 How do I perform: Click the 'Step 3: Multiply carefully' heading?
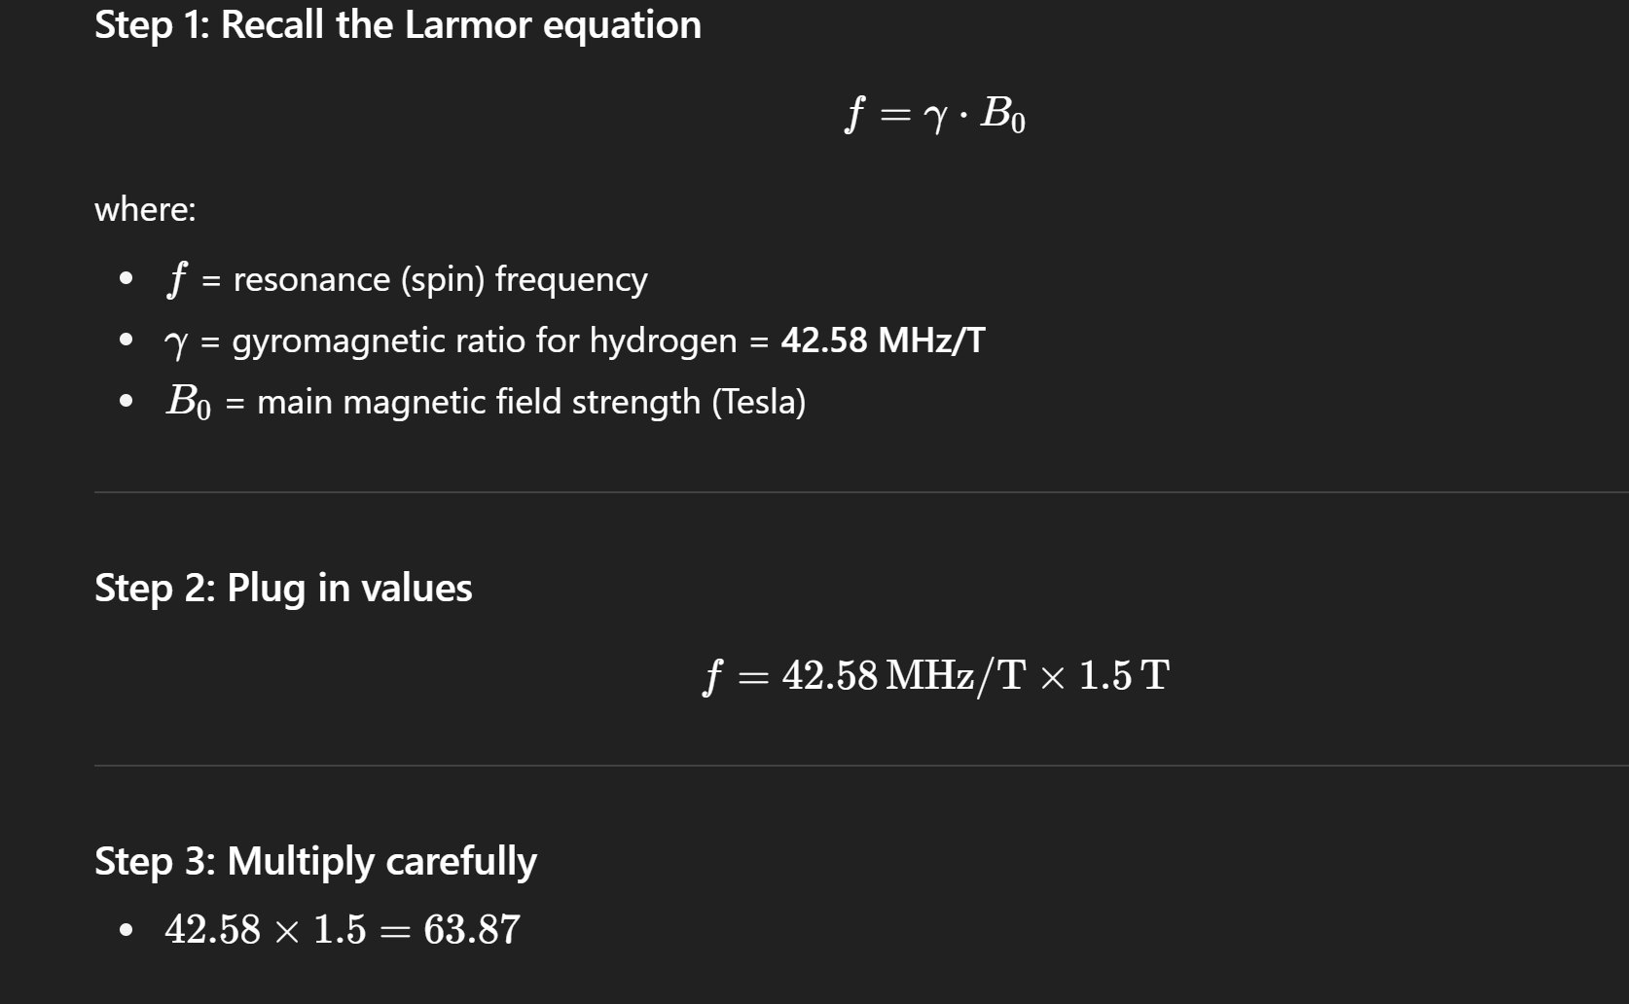click(315, 861)
